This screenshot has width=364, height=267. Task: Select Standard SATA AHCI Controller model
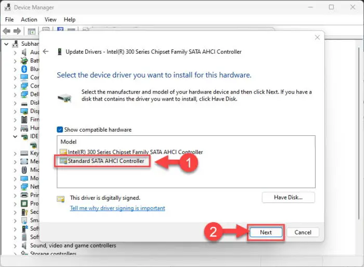[x=102, y=161]
